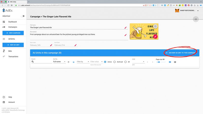
Task: Open Dashboard in the sidebar
Action: [x=12, y=22]
